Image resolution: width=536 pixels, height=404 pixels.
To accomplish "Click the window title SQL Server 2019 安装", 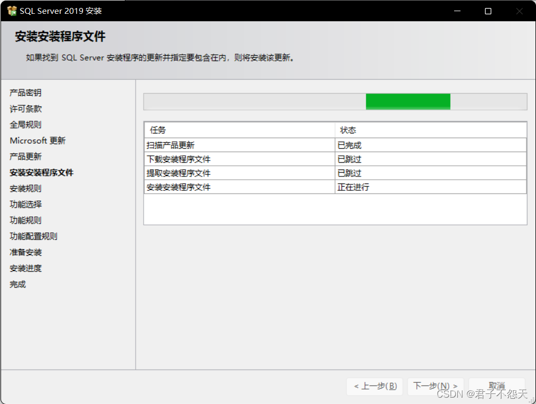I will [61, 11].
